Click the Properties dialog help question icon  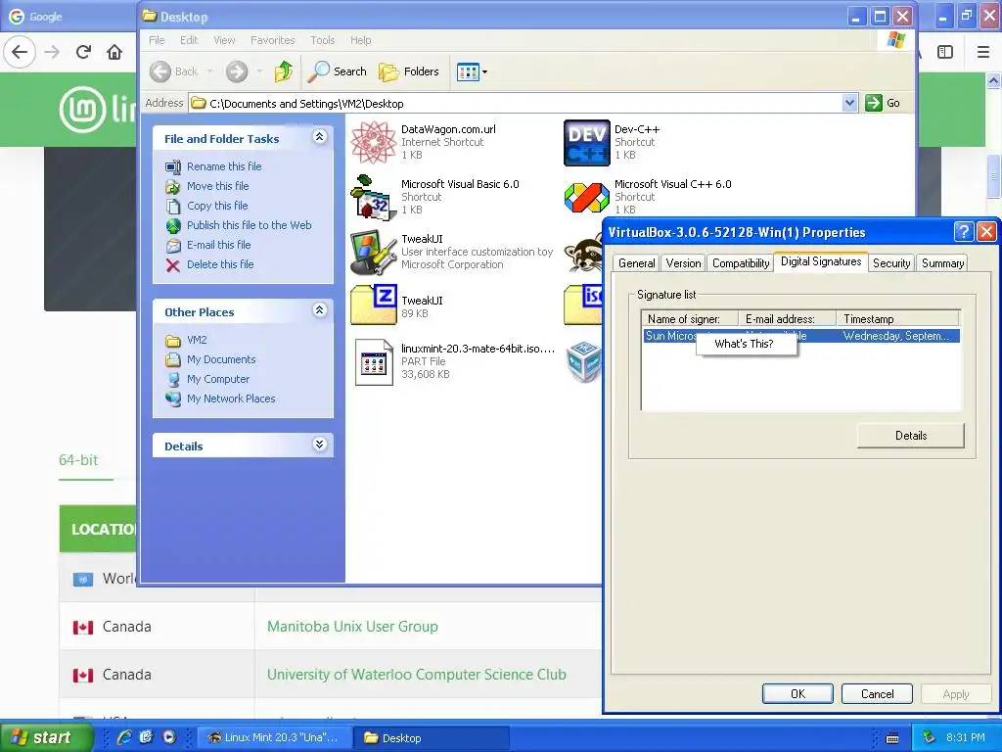[963, 231]
